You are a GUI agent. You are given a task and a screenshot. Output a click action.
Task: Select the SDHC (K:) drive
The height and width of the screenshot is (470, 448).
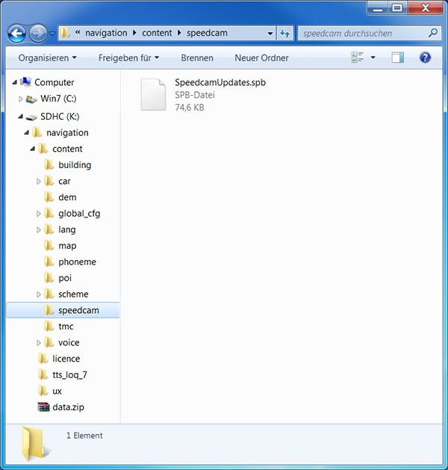(x=60, y=117)
